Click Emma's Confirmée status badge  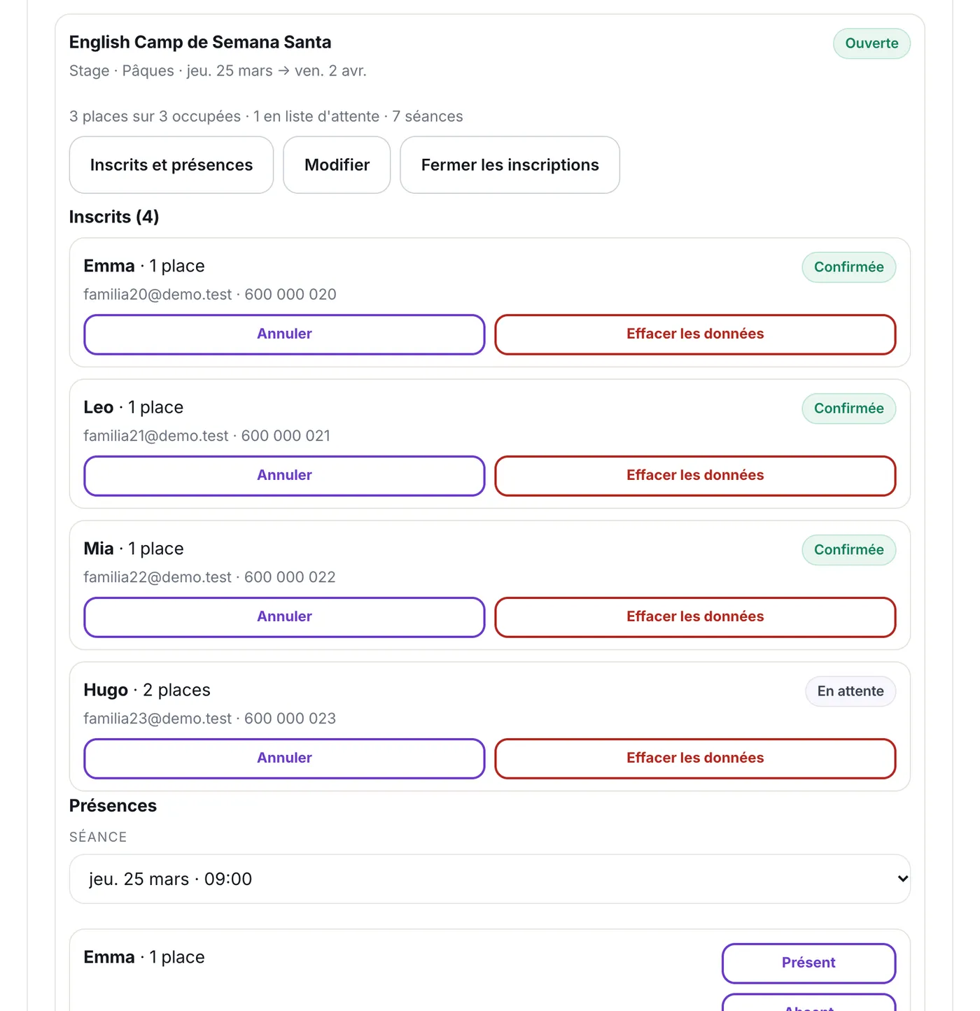(x=848, y=267)
